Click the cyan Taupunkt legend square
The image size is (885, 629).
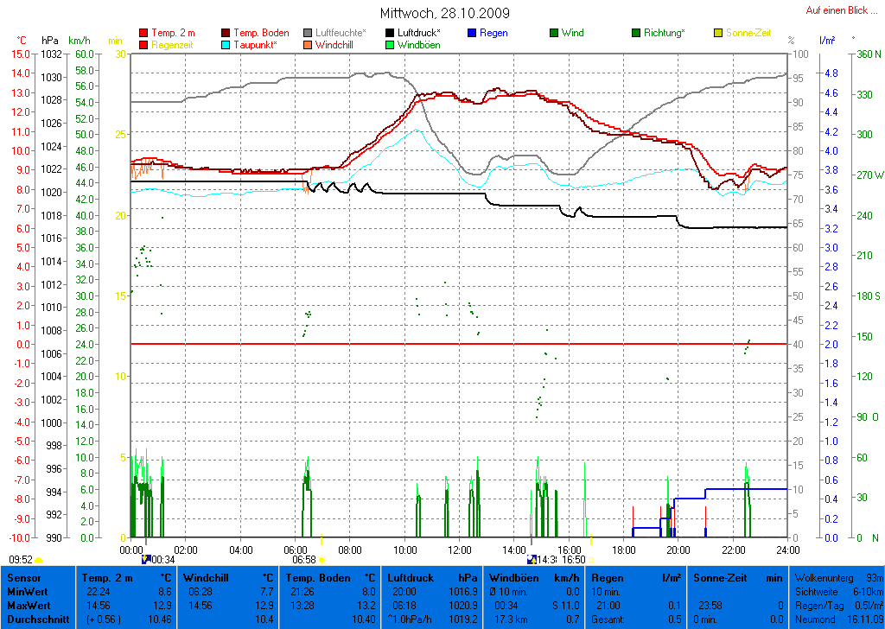[x=226, y=44]
